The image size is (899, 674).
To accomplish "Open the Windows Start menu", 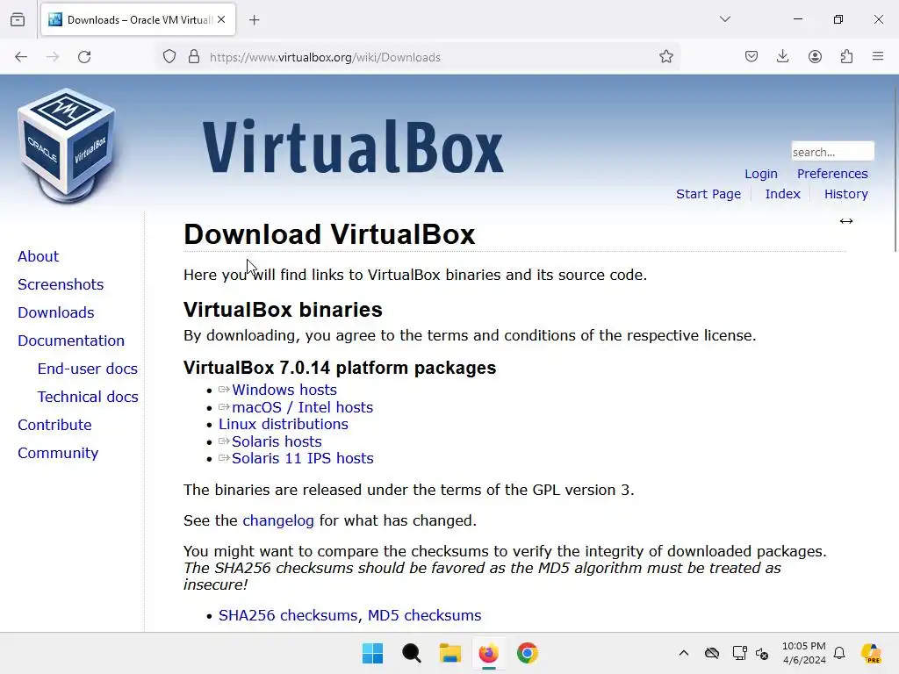I will 372,653.
